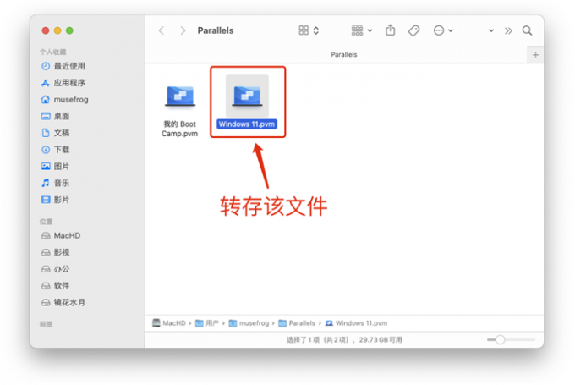Add a new tab with plus button
This screenshot has width=575, height=385.
click(x=535, y=55)
